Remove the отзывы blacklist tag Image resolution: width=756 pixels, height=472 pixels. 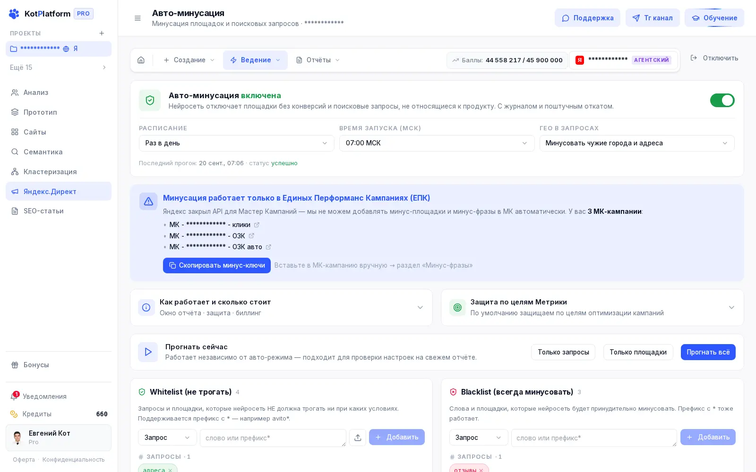pos(481,470)
